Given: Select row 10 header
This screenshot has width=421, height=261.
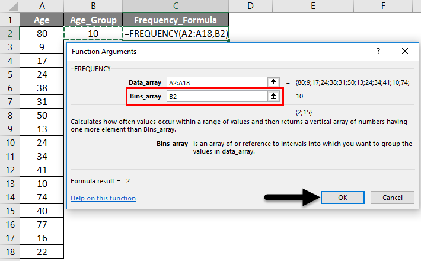Looking at the screenshot, I should pyautogui.click(x=10, y=142).
